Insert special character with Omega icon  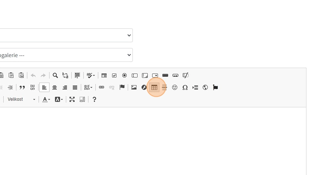tap(185, 87)
